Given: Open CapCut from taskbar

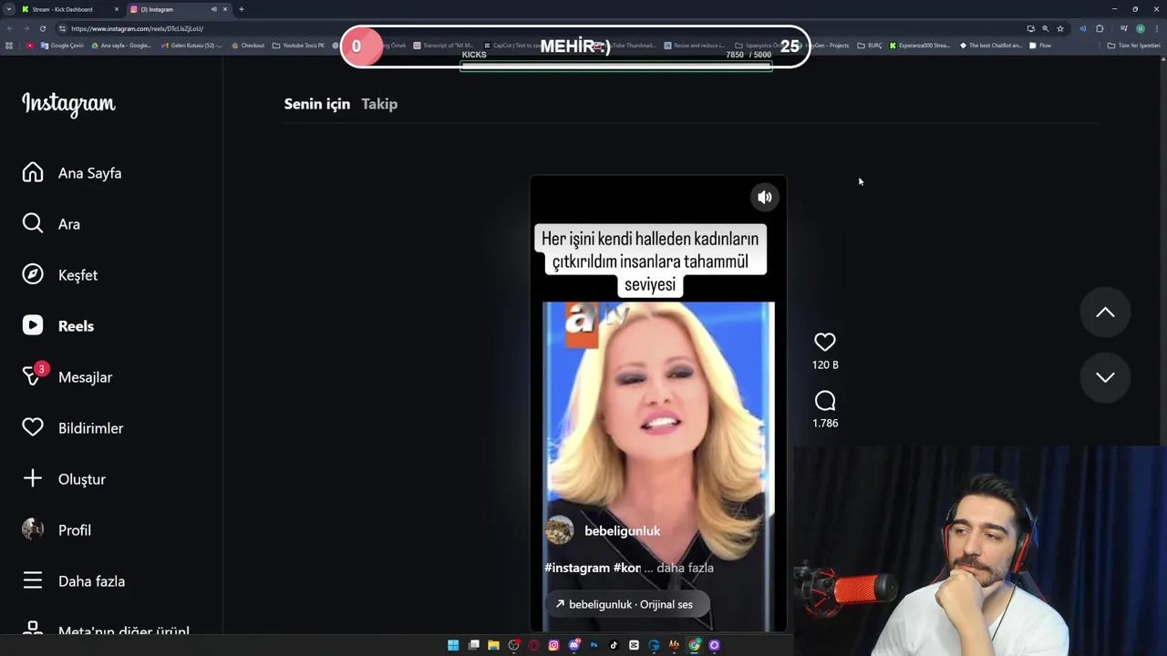Looking at the screenshot, I should pyautogui.click(x=634, y=645).
